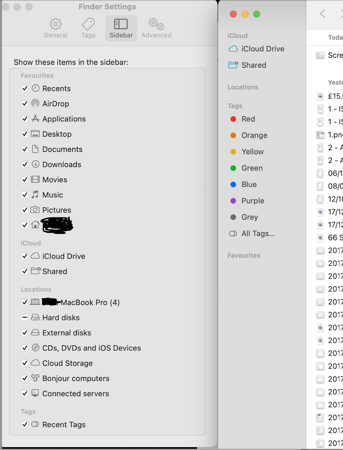Click the Bonjour computers icon

(x=35, y=378)
